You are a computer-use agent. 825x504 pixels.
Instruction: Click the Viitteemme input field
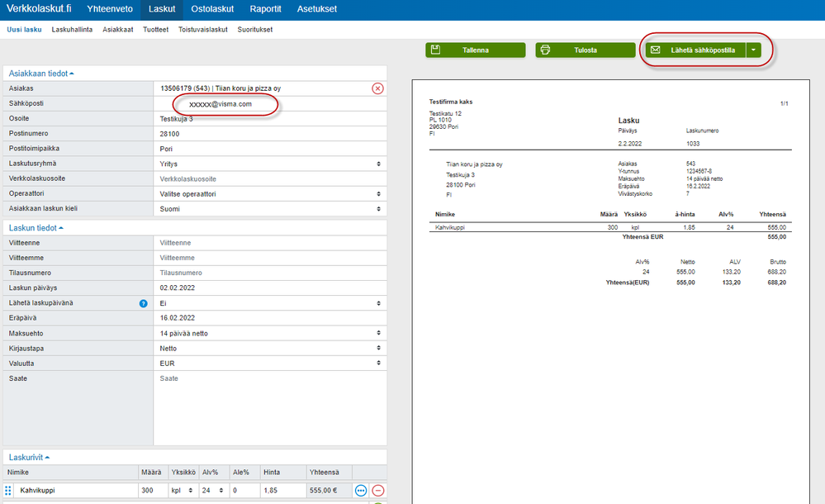(x=270, y=258)
